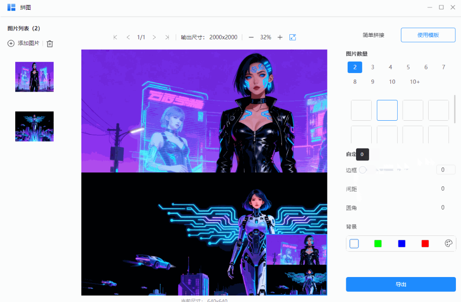Switch to 使用模板 mode

tap(428, 35)
